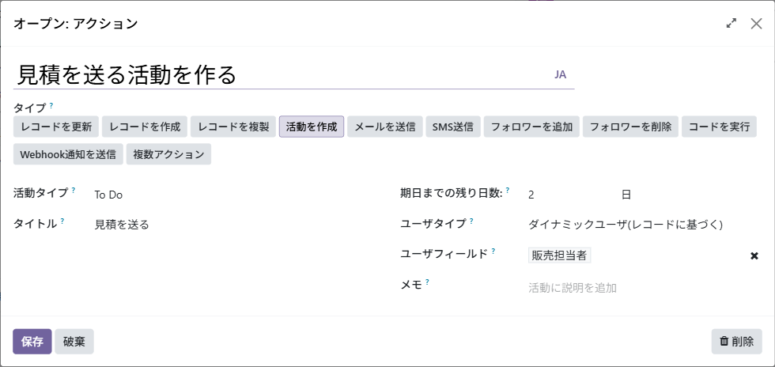775x367 pixels.
Task: Select 活動を作成 action type
Action: (312, 127)
